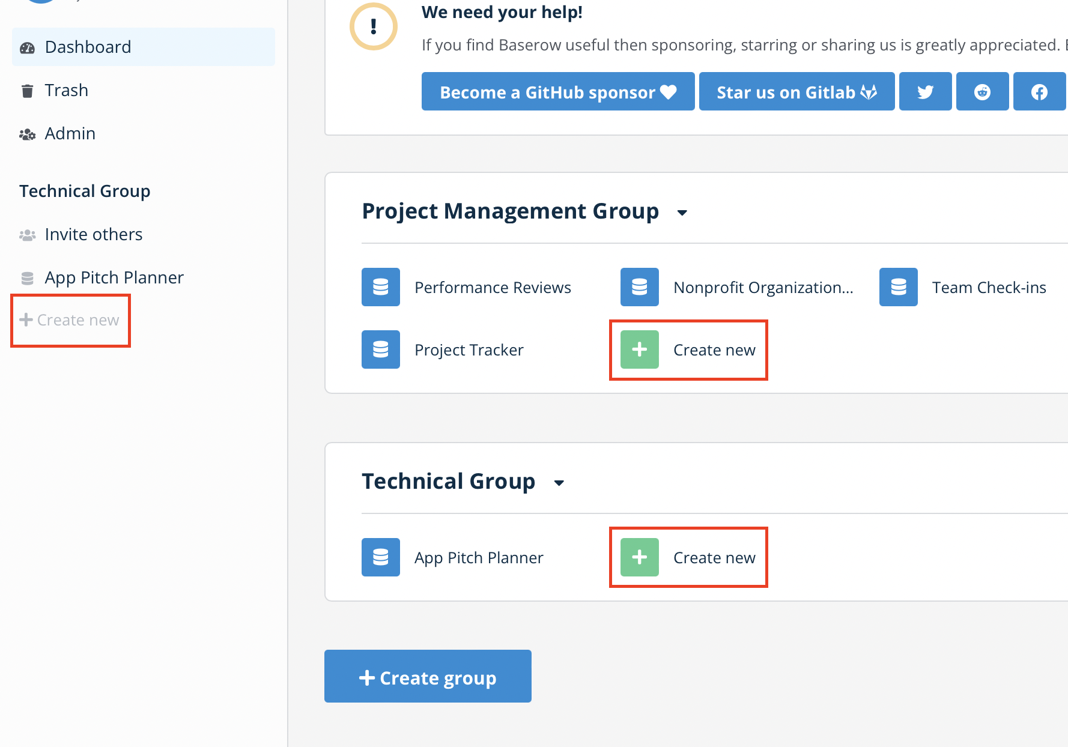1068x747 pixels.
Task: Click green plus icon in Project Management Group
Action: (640, 349)
